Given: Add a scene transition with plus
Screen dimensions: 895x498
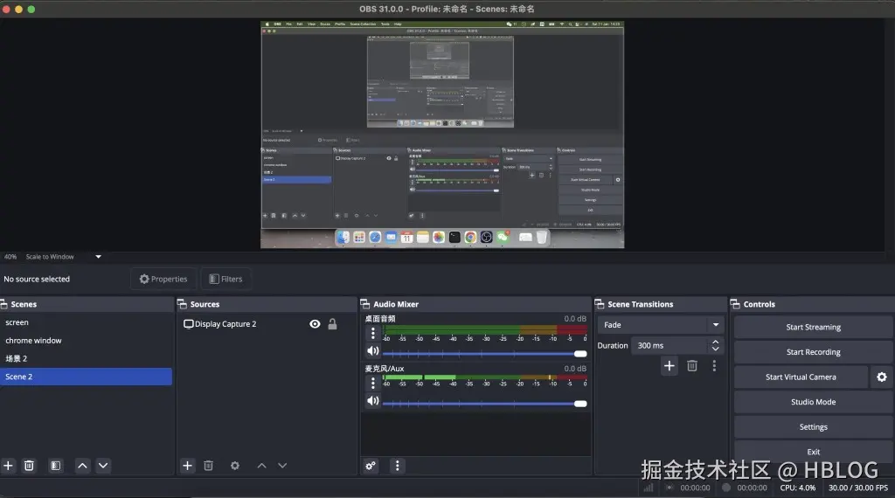Looking at the screenshot, I should coord(669,366).
